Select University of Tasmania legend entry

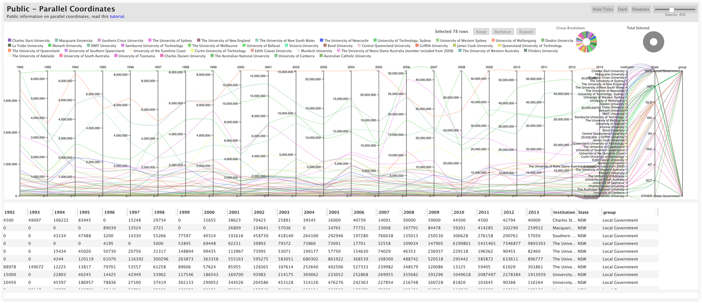coord(135,56)
